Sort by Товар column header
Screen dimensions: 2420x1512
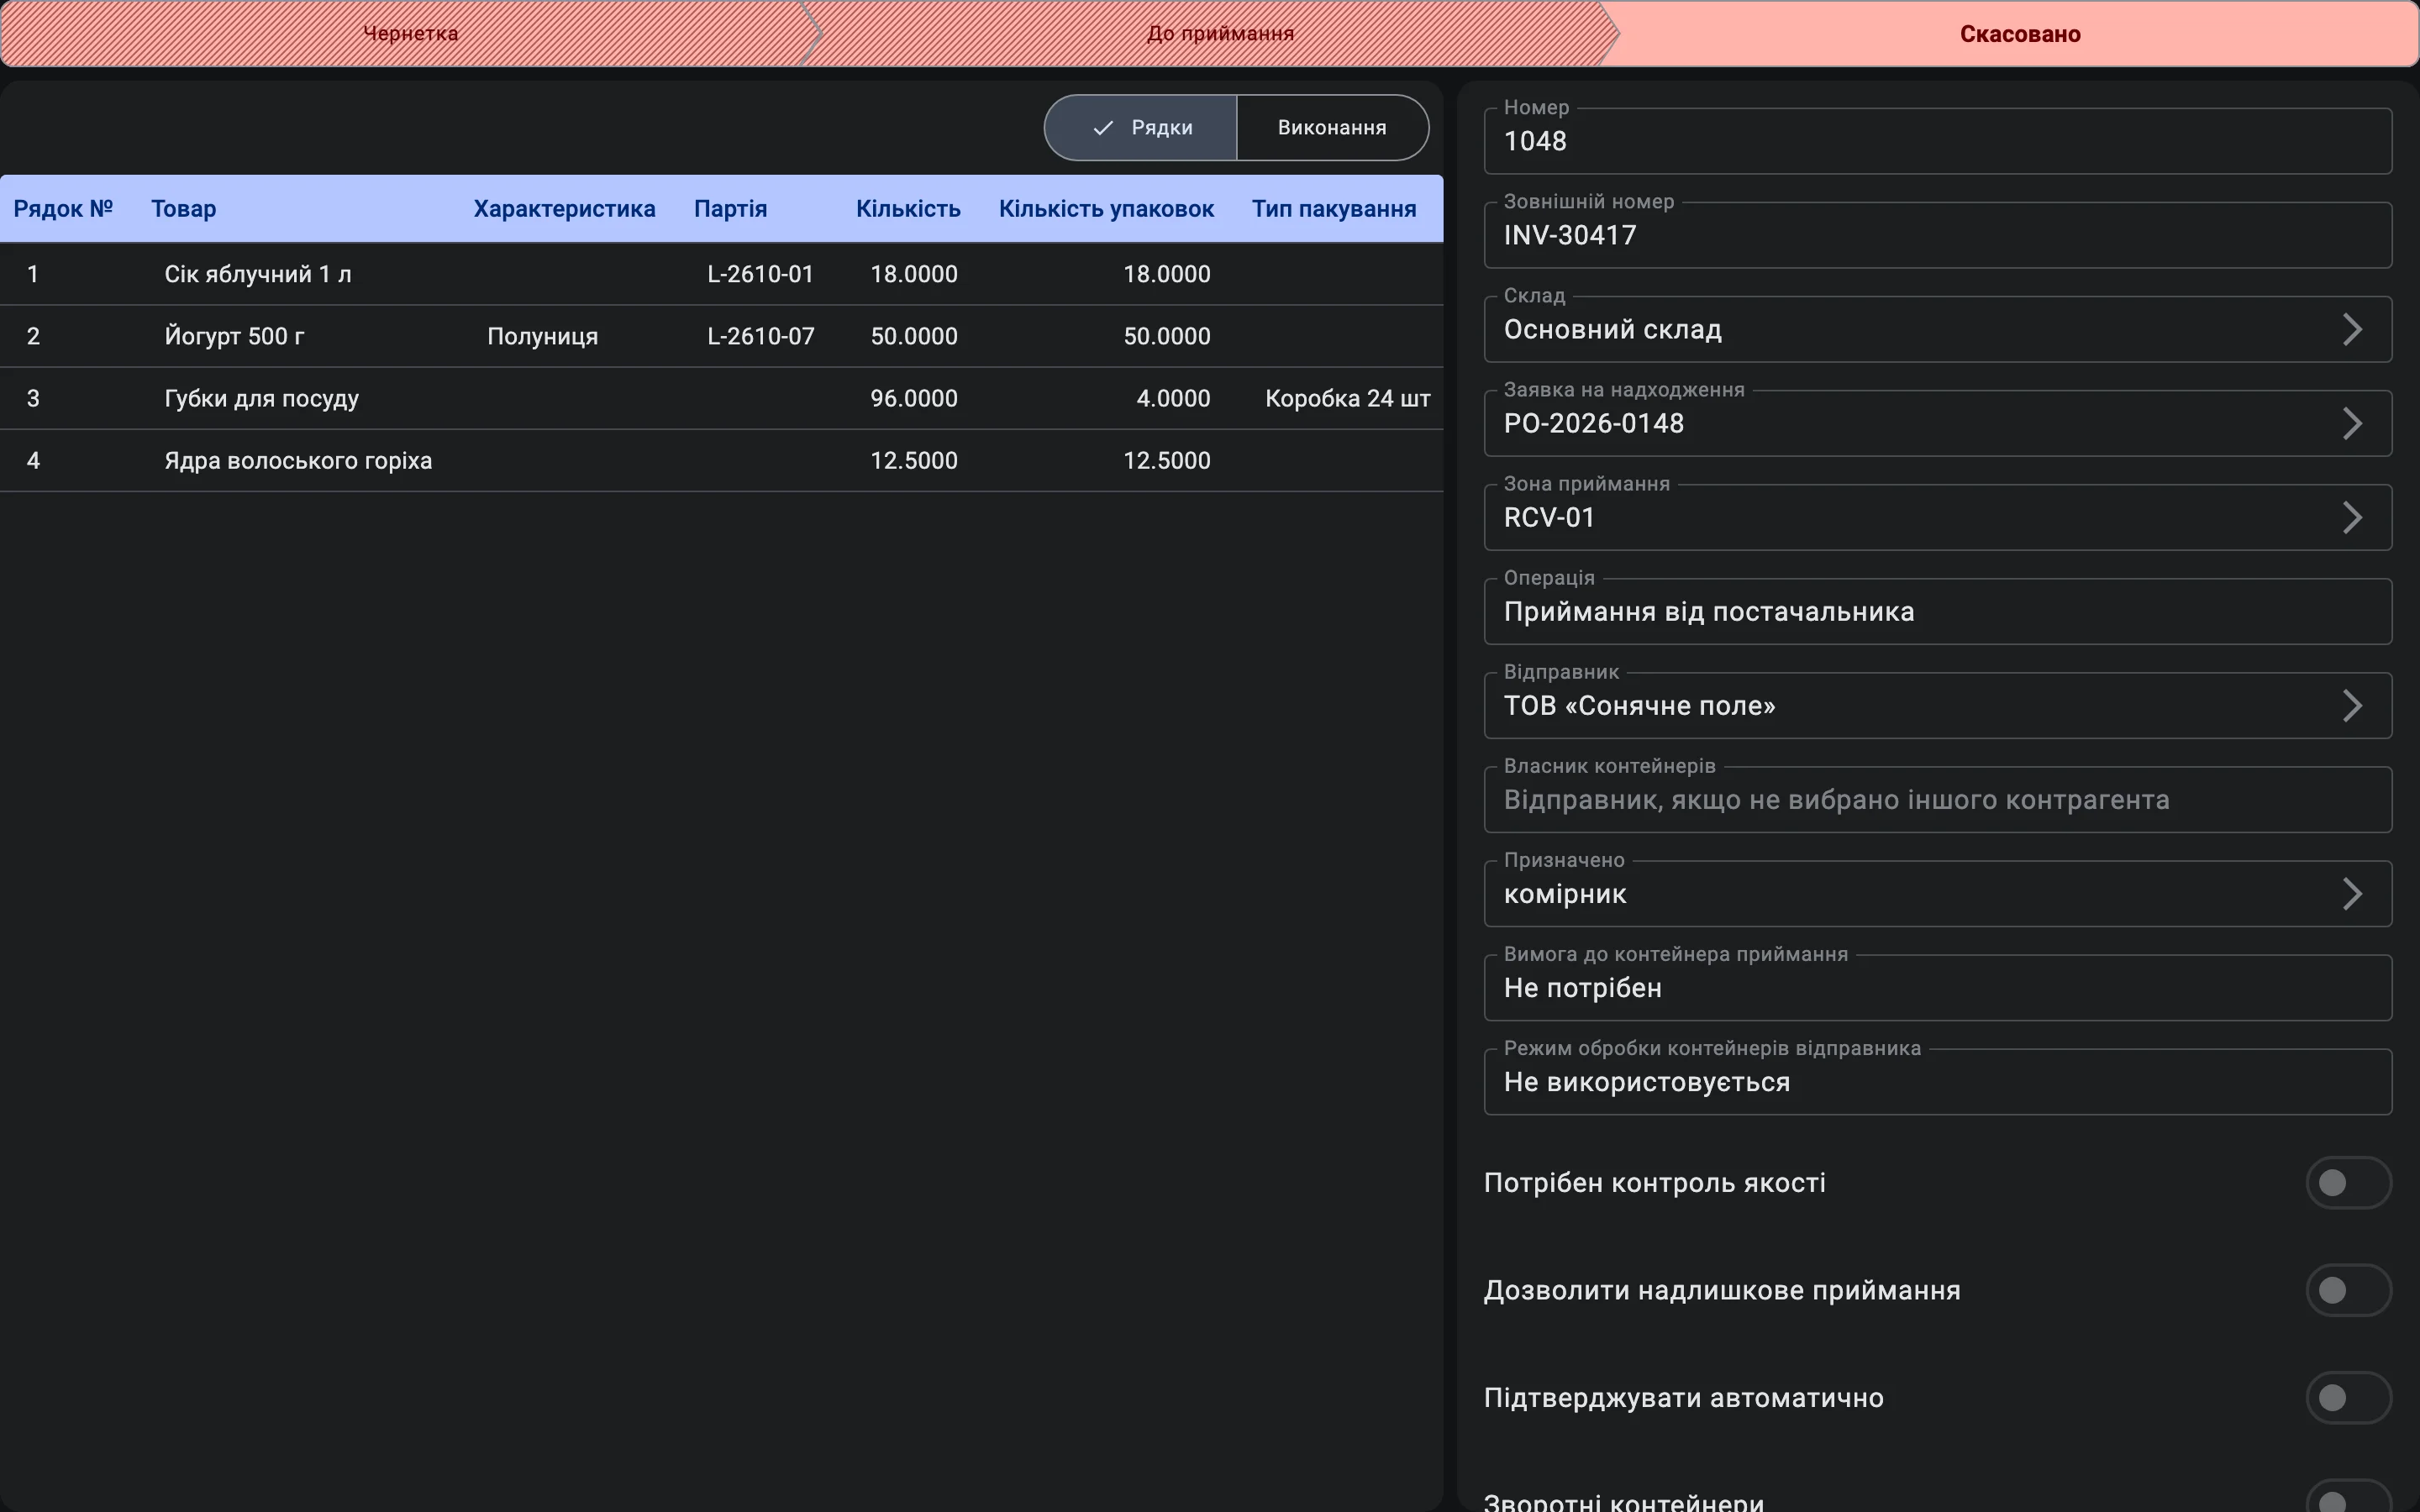184,209
